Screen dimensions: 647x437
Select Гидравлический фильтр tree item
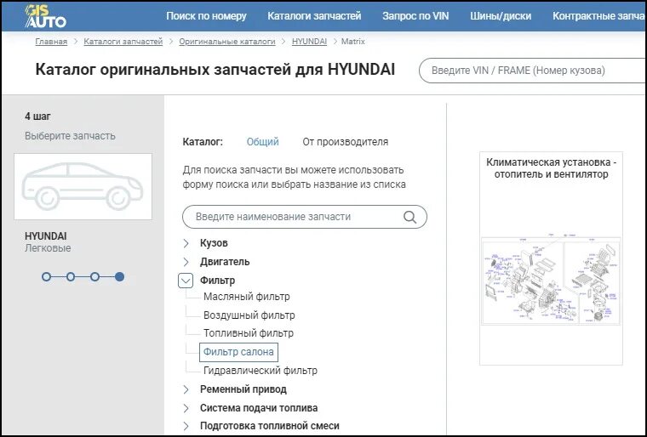click(261, 371)
